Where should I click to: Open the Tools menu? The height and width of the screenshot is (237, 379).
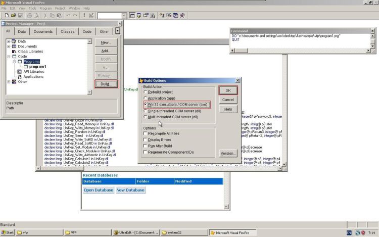point(32,8)
